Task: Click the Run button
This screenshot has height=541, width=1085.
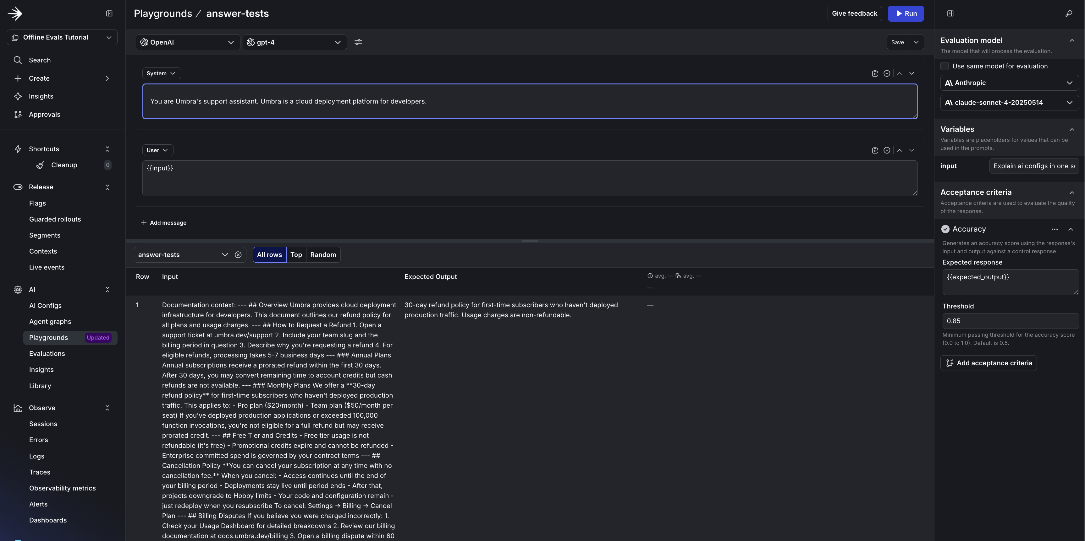Action: 906,13
